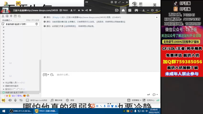The height and width of the screenshot is (114, 203).
Task: Click the pin icon beside top 非请勿进 channel
Action: [x=37, y=24]
